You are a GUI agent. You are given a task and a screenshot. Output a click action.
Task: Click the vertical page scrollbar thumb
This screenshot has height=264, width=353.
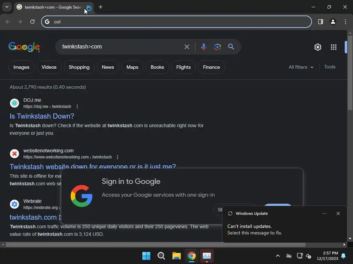pos(350,73)
